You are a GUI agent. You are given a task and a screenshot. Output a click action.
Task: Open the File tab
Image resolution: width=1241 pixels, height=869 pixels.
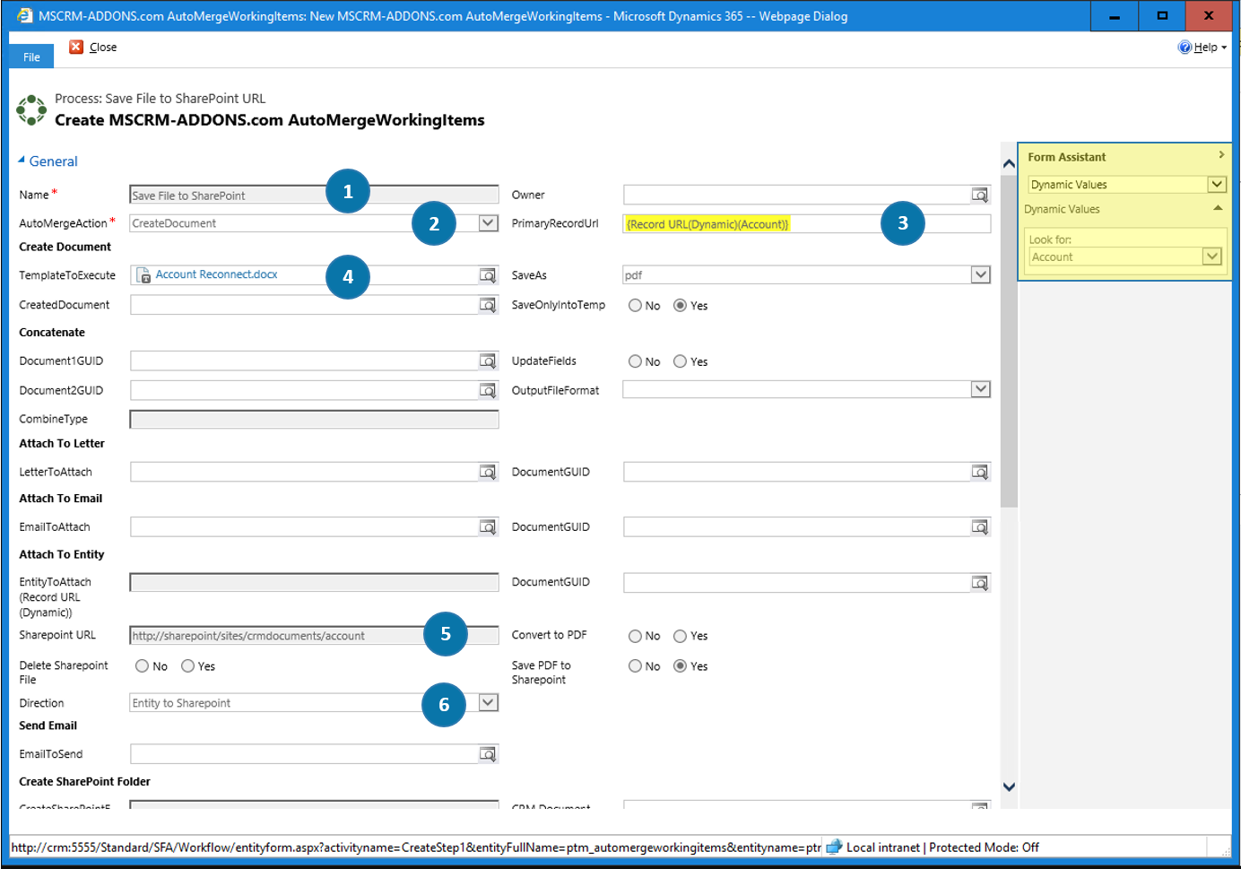(x=31, y=56)
